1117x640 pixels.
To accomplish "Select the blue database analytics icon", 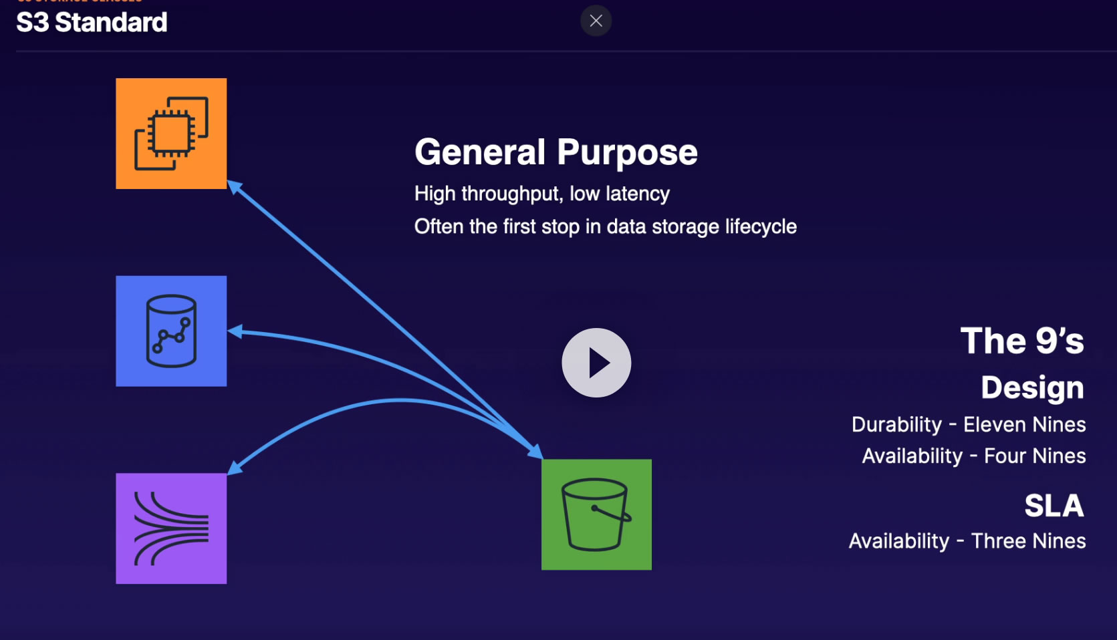I will tap(171, 331).
